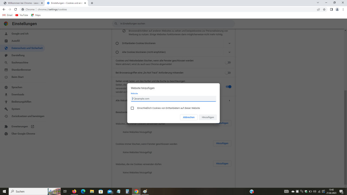Open Erweiterungen from the sidebar

[x=19, y=126]
